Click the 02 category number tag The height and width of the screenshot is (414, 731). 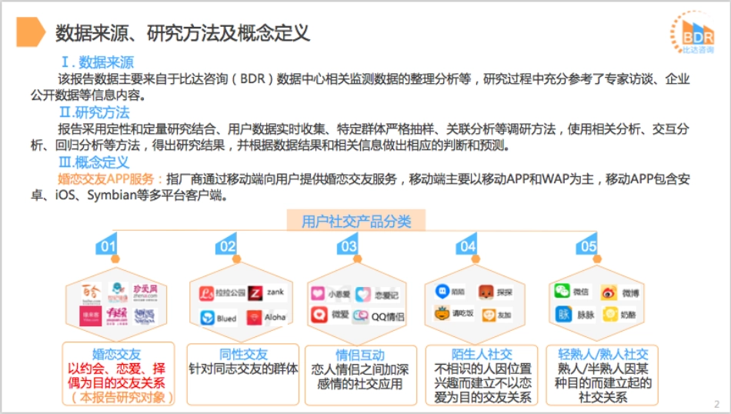coord(226,245)
